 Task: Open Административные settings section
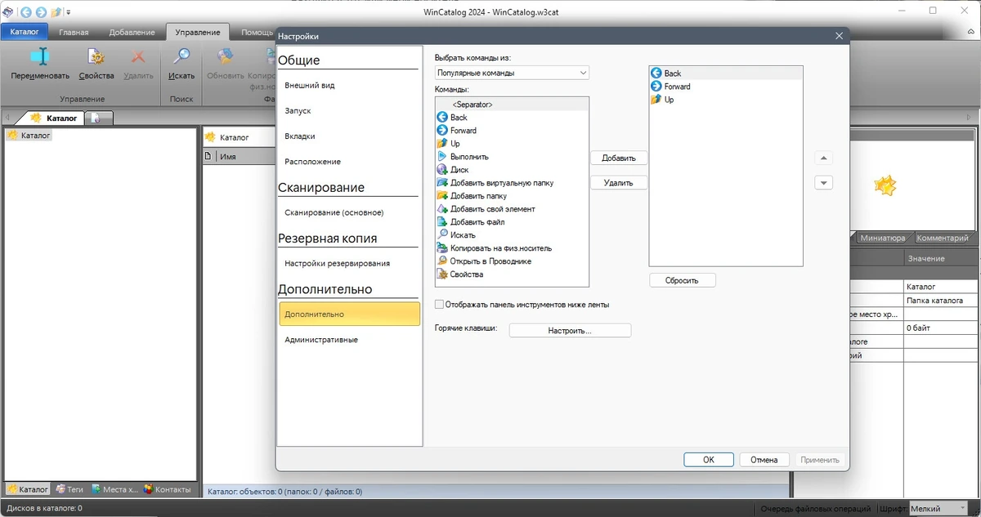[350, 340]
